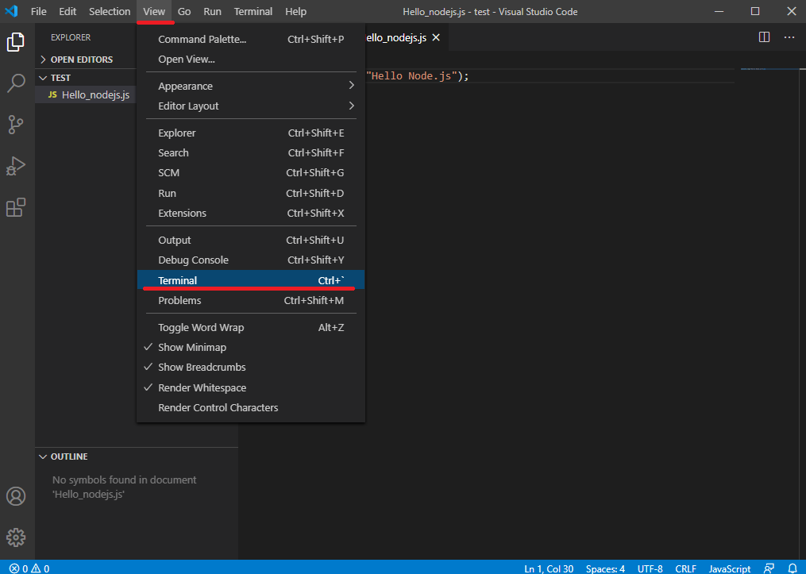Click CRLF line ending status item
Viewport: 806px width, 574px height.
pyautogui.click(x=686, y=568)
